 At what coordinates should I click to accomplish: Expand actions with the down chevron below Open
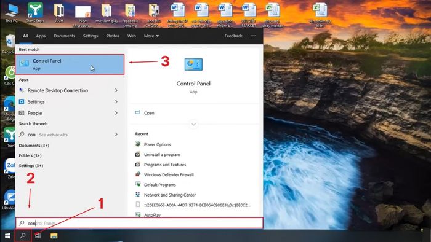pos(193,124)
